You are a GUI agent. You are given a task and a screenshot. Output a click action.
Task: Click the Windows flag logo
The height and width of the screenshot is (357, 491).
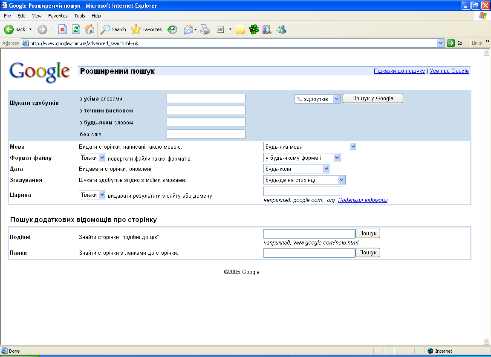[x=483, y=16]
